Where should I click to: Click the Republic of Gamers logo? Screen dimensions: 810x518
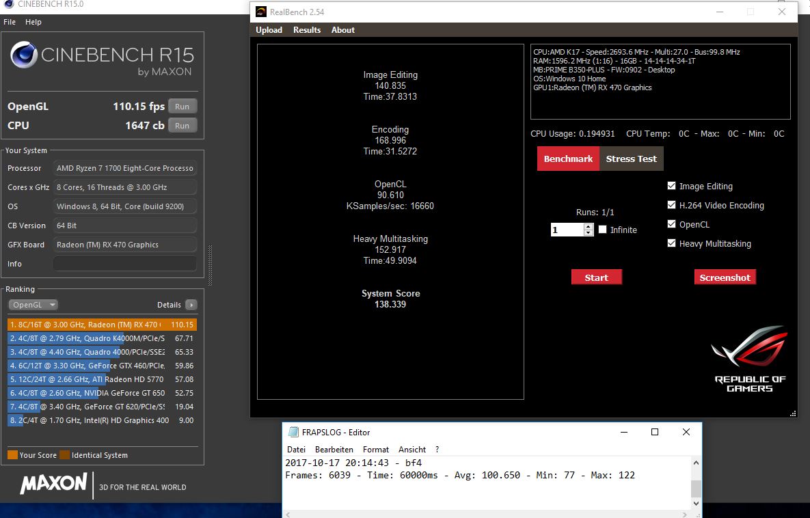(750, 359)
